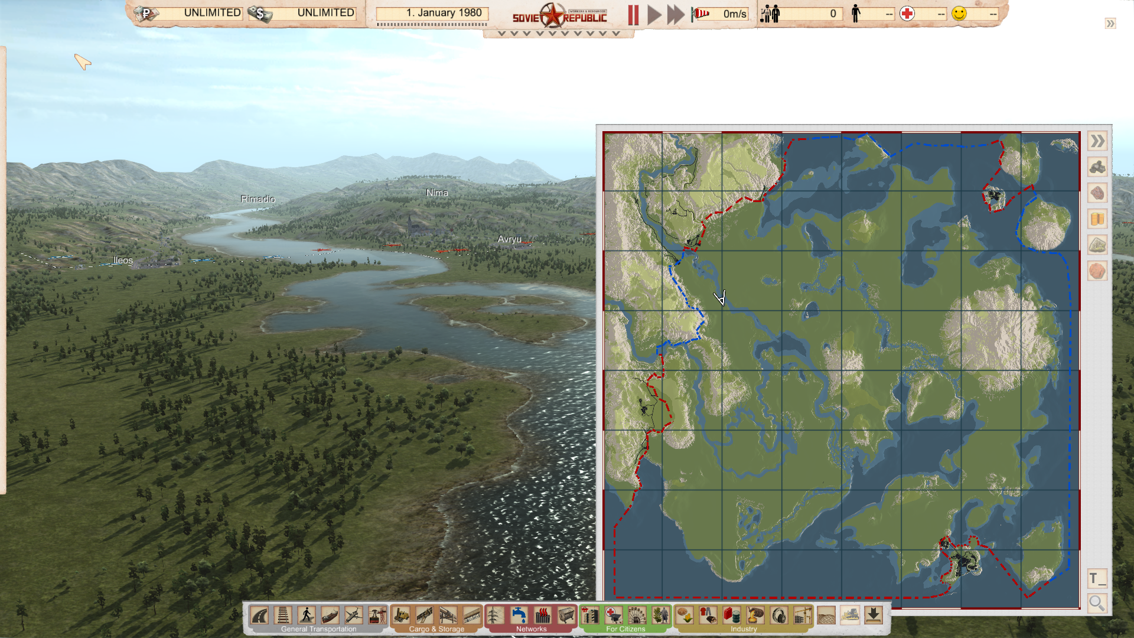This screenshot has width=1134, height=638.
Task: Expand the chevron strip under top bar
Action: 558,34
